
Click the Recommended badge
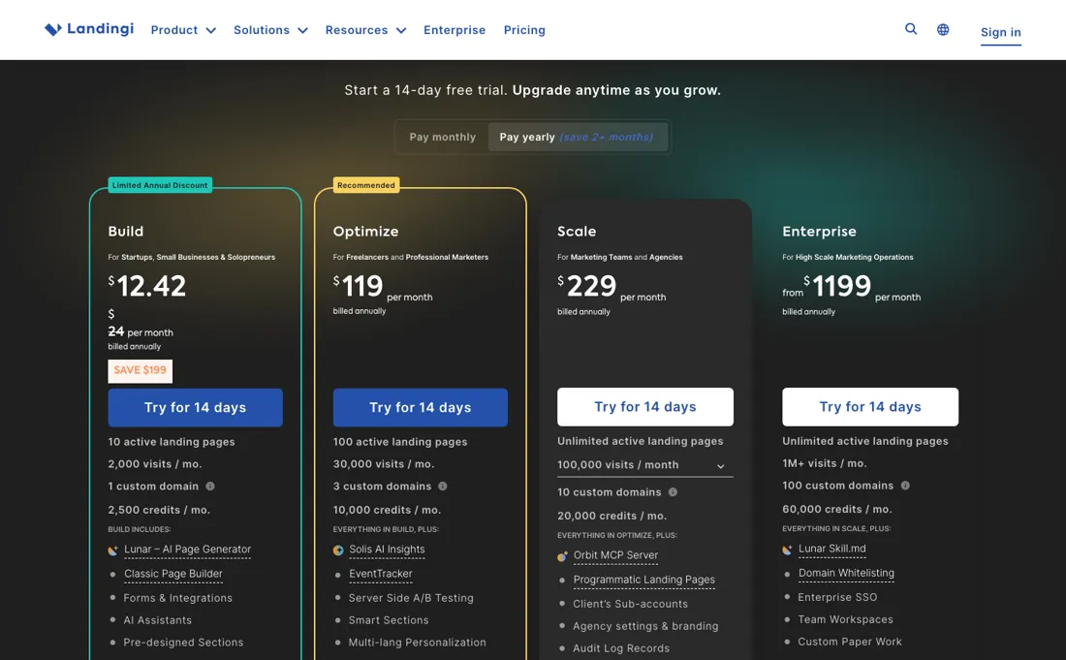pyautogui.click(x=365, y=185)
